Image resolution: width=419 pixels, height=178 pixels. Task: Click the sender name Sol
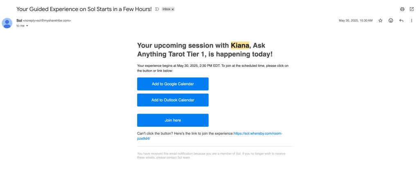pos(19,20)
